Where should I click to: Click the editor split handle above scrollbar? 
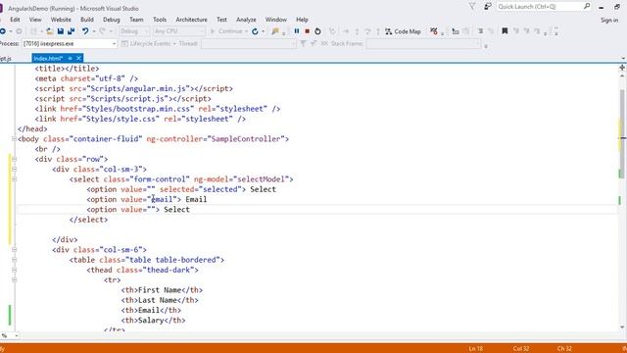622,68
